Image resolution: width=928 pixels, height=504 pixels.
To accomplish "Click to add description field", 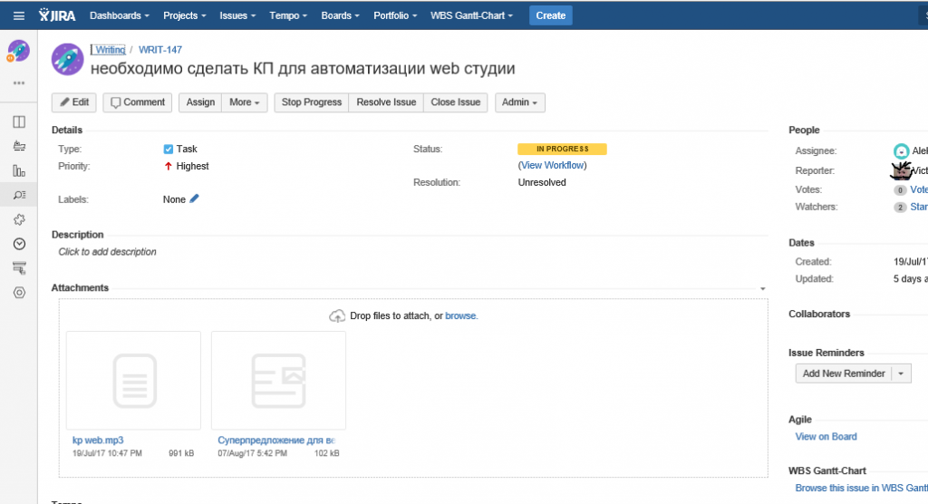I will point(107,252).
